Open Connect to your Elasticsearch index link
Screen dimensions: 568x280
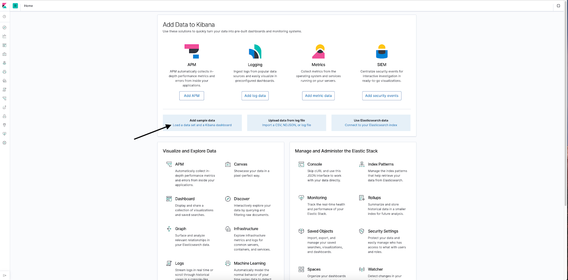pos(371,125)
